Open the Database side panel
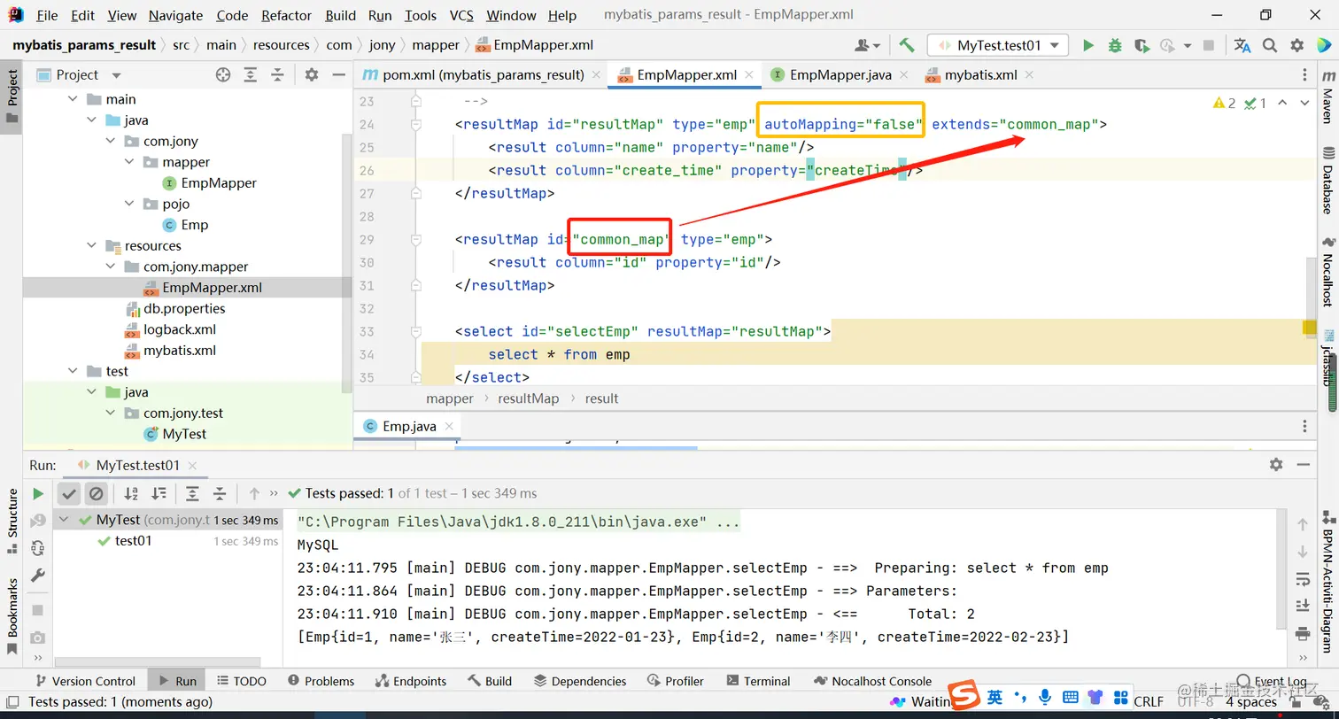 point(1327,181)
